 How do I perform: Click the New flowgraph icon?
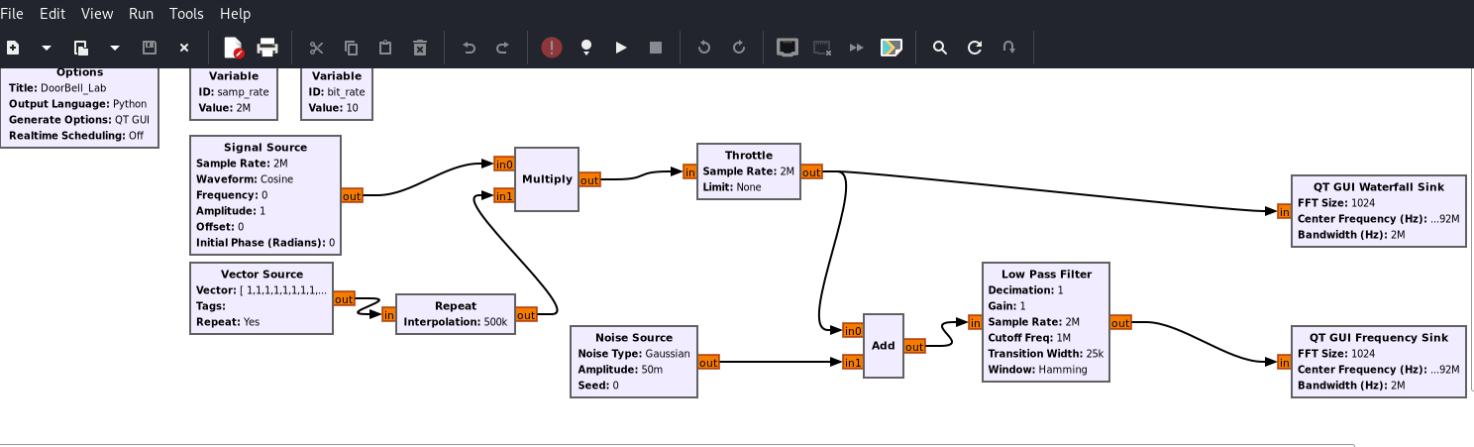14,48
